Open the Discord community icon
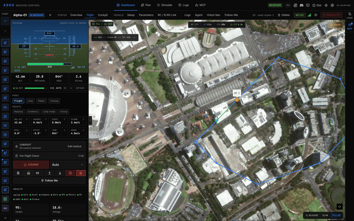This screenshot has width=354, height=221. click(301, 5)
